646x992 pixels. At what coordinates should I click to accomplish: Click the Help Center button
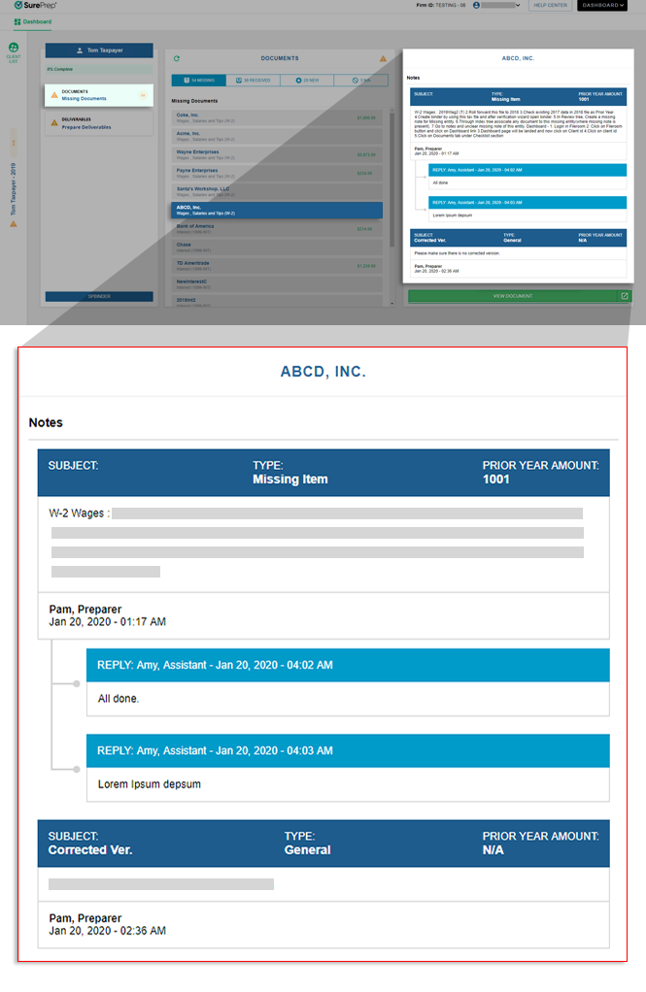pyautogui.click(x=550, y=6)
